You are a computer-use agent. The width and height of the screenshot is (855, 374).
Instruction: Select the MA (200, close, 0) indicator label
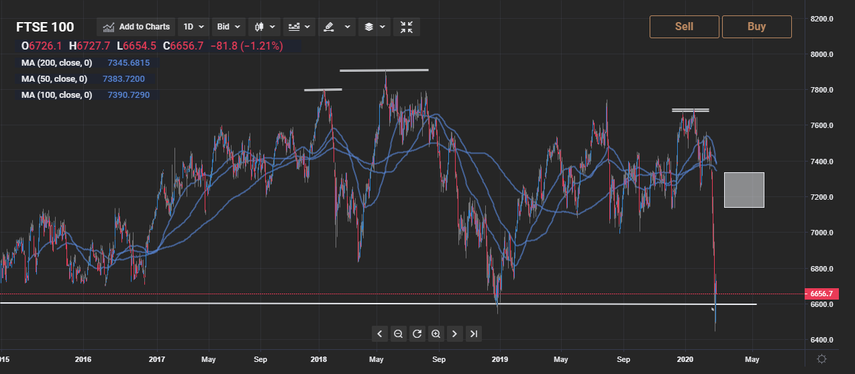pos(56,63)
